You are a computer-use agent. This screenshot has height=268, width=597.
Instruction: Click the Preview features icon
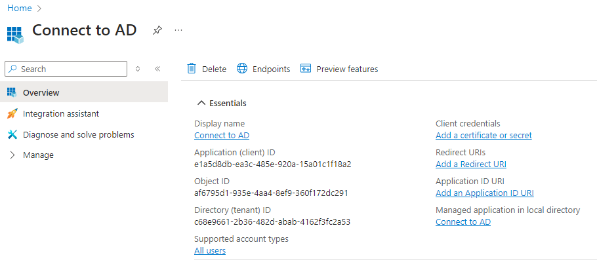point(306,68)
